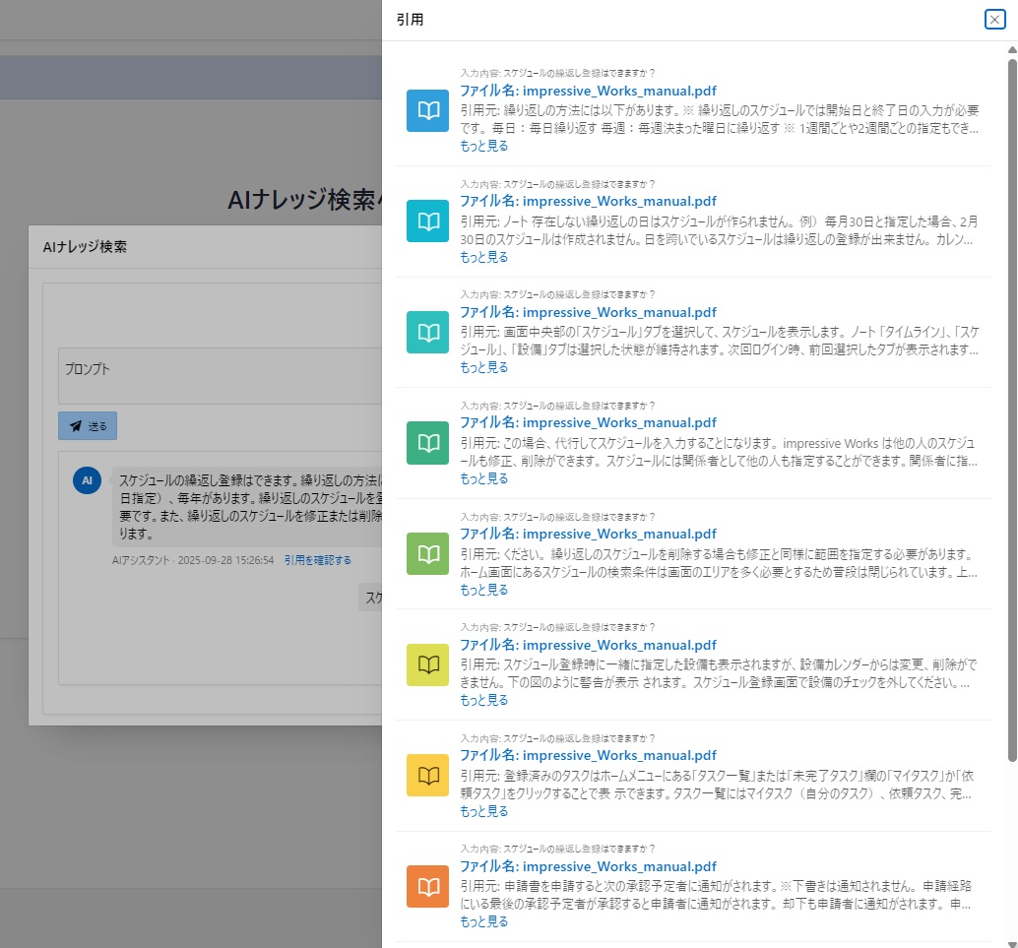Click the green book icon on the fourth citation
The image size is (1018, 948).
tap(426, 442)
